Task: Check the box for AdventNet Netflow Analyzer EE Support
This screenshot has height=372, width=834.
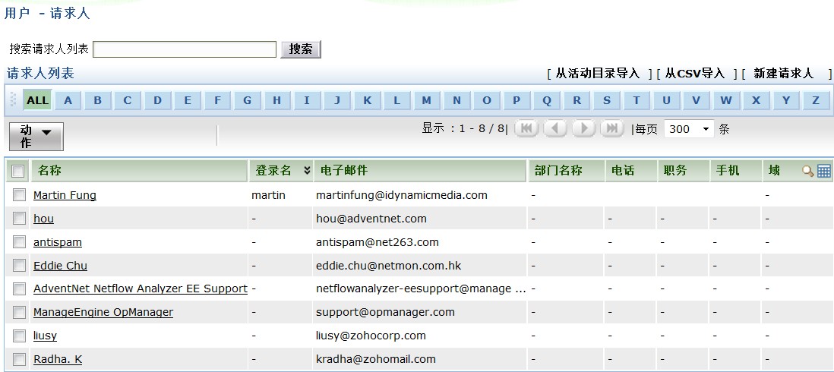Action: pyautogui.click(x=19, y=288)
